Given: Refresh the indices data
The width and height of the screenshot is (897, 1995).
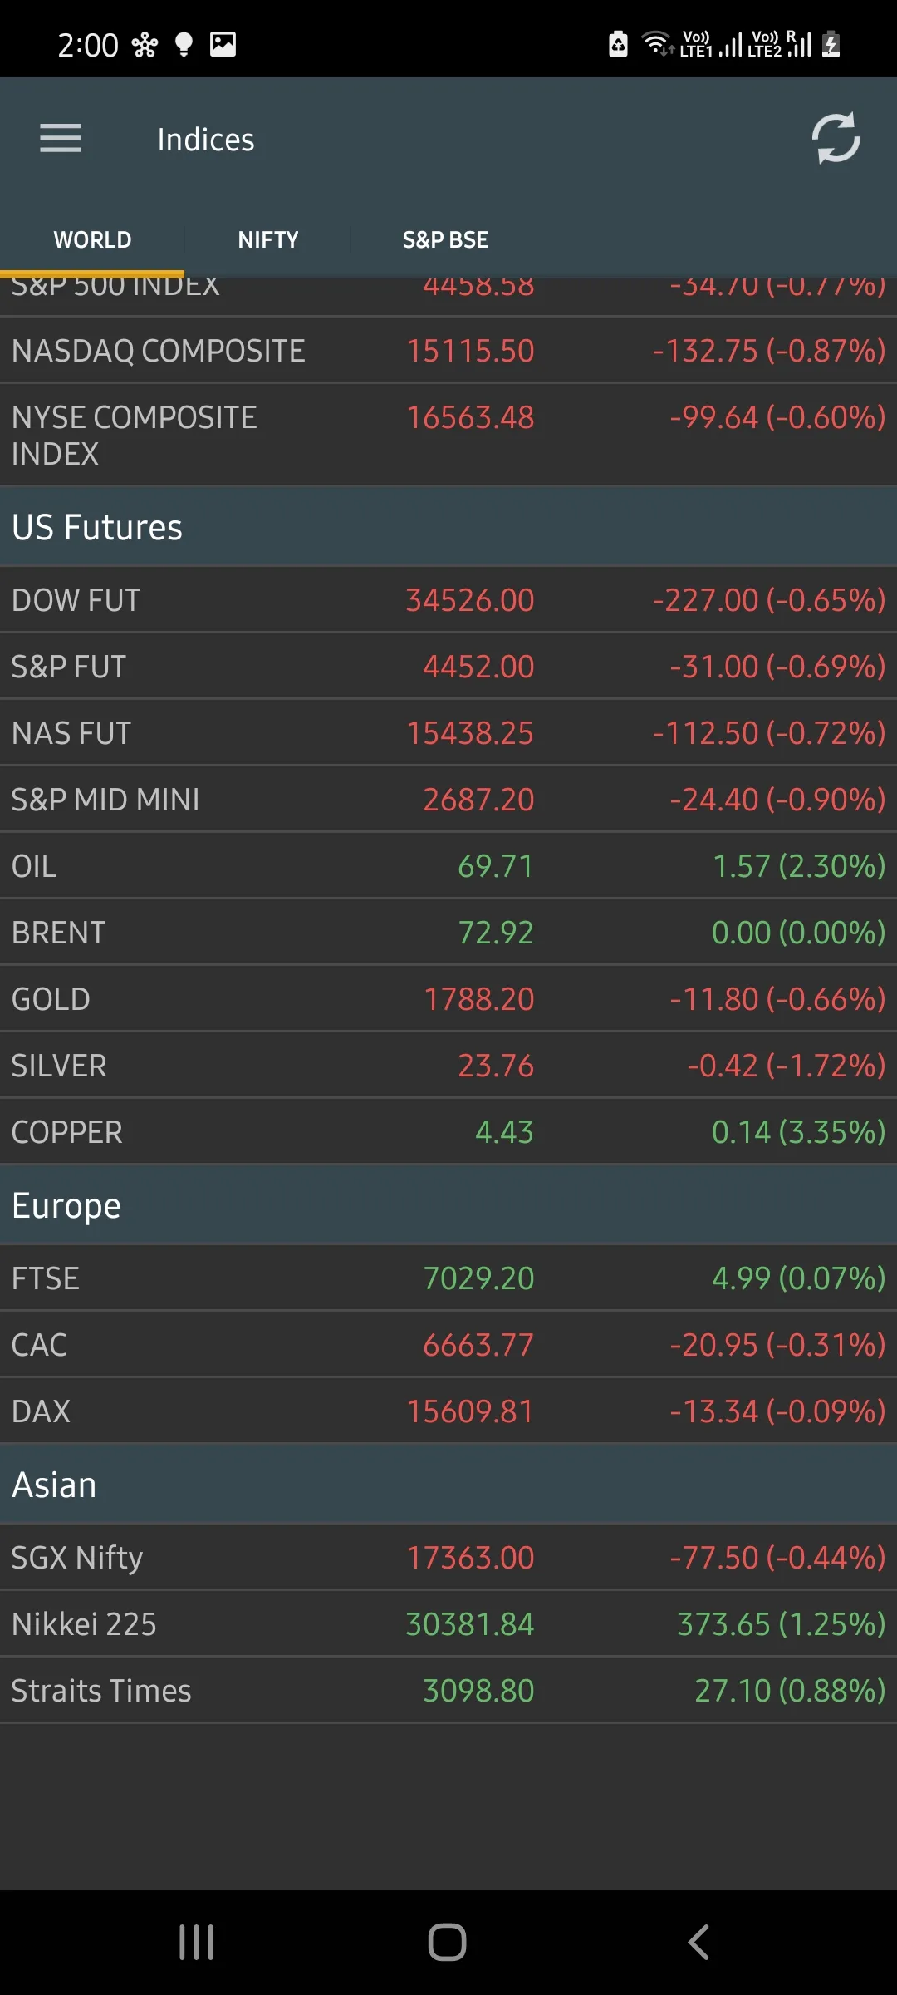Looking at the screenshot, I should coord(836,139).
